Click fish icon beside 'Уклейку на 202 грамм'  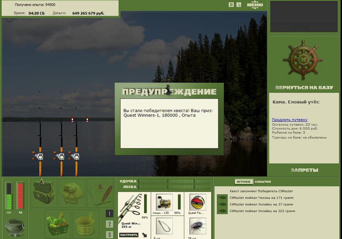coord(222,211)
